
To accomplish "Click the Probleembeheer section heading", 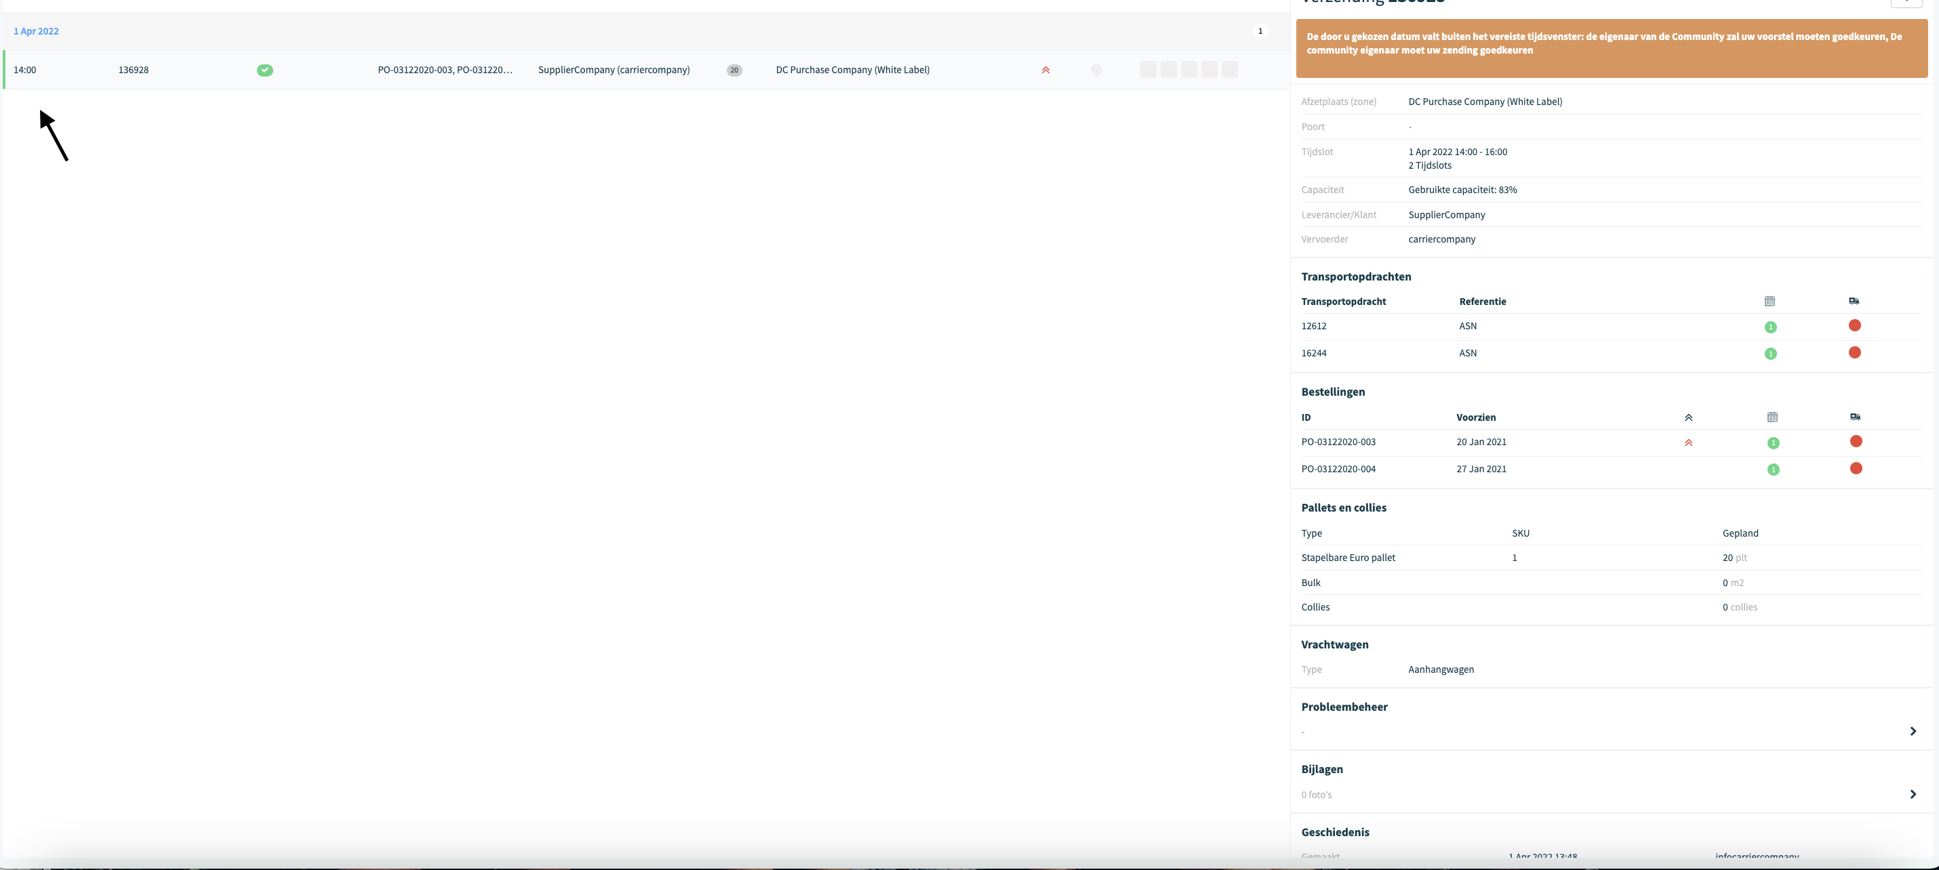I will 1344,707.
